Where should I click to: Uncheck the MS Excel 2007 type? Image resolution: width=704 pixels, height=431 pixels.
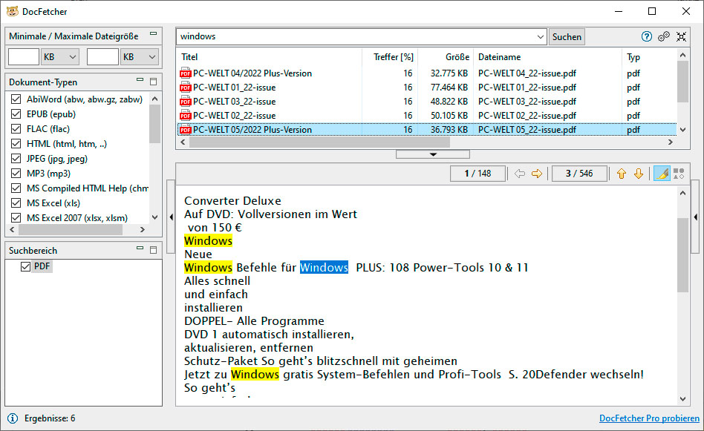coord(16,217)
